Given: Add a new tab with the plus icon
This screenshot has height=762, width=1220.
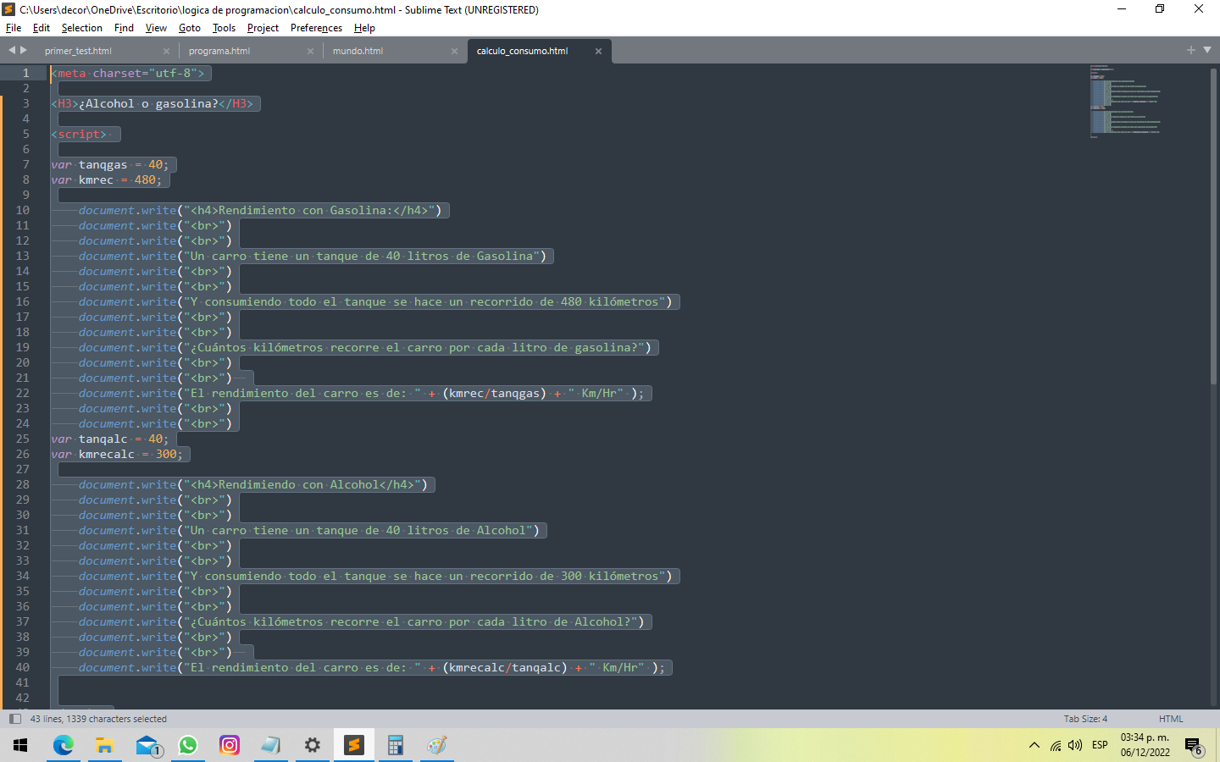Looking at the screenshot, I should point(1191,50).
